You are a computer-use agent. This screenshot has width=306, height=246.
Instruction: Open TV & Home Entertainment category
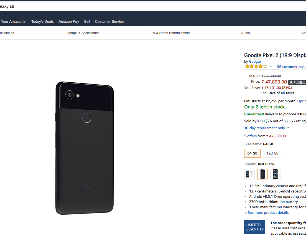pyautogui.click(x=170, y=33)
